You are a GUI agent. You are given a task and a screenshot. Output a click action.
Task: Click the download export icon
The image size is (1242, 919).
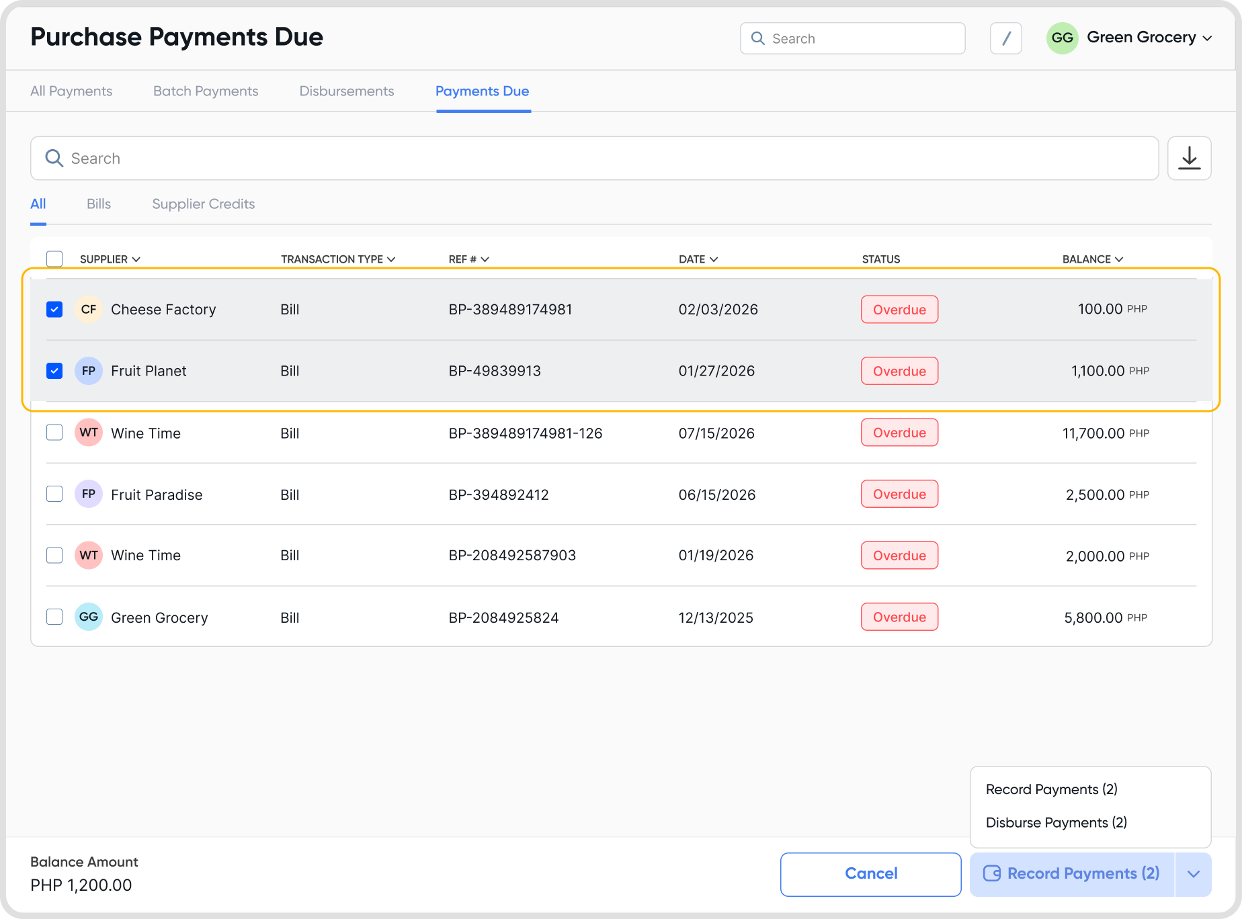(x=1189, y=159)
